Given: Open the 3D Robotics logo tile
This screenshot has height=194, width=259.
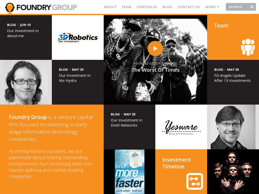Looking at the screenshot, I should (x=78, y=38).
